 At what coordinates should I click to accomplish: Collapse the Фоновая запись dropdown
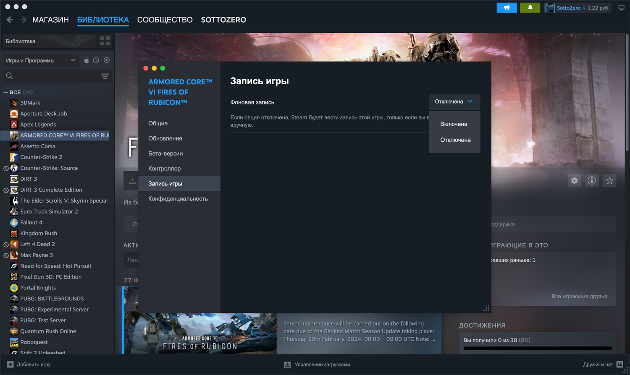[x=454, y=102]
